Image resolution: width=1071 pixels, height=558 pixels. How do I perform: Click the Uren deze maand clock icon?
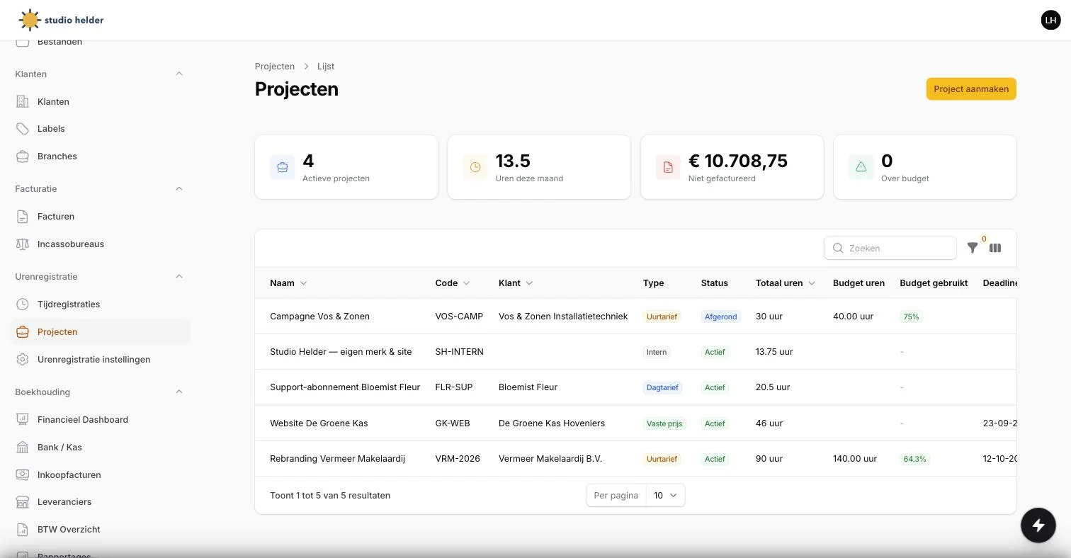coord(475,167)
